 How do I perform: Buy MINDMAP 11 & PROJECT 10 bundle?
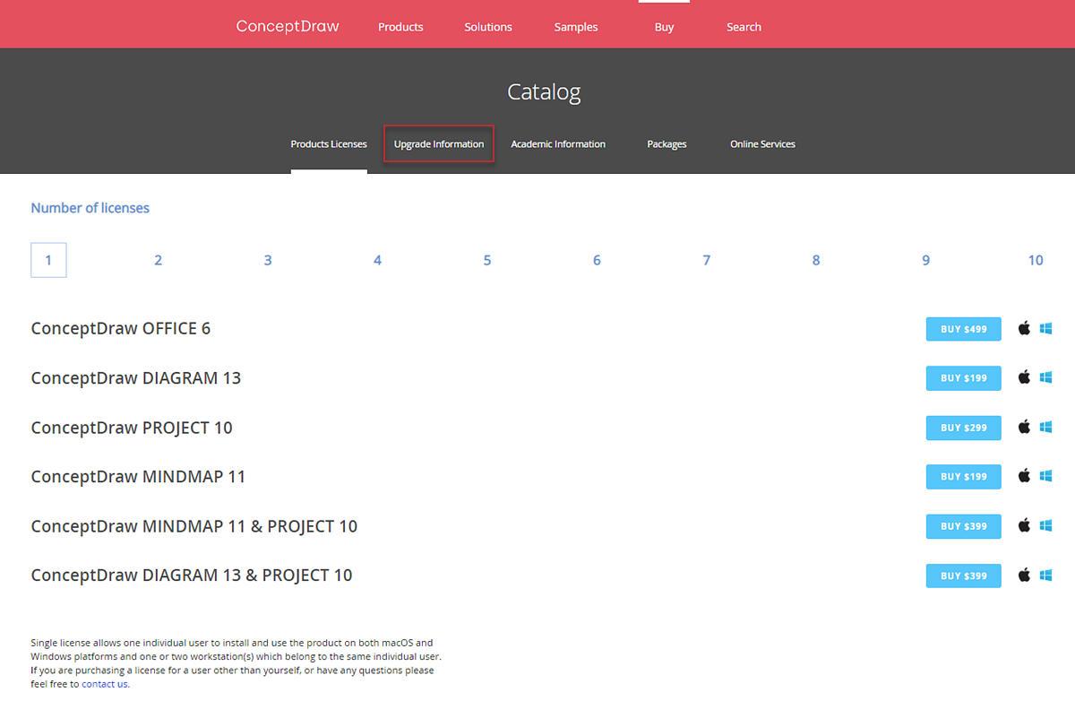tap(964, 526)
